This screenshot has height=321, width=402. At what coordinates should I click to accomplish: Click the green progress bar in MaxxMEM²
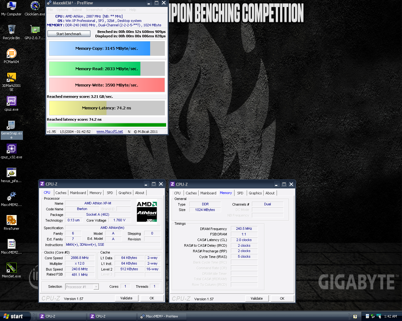[107, 125]
